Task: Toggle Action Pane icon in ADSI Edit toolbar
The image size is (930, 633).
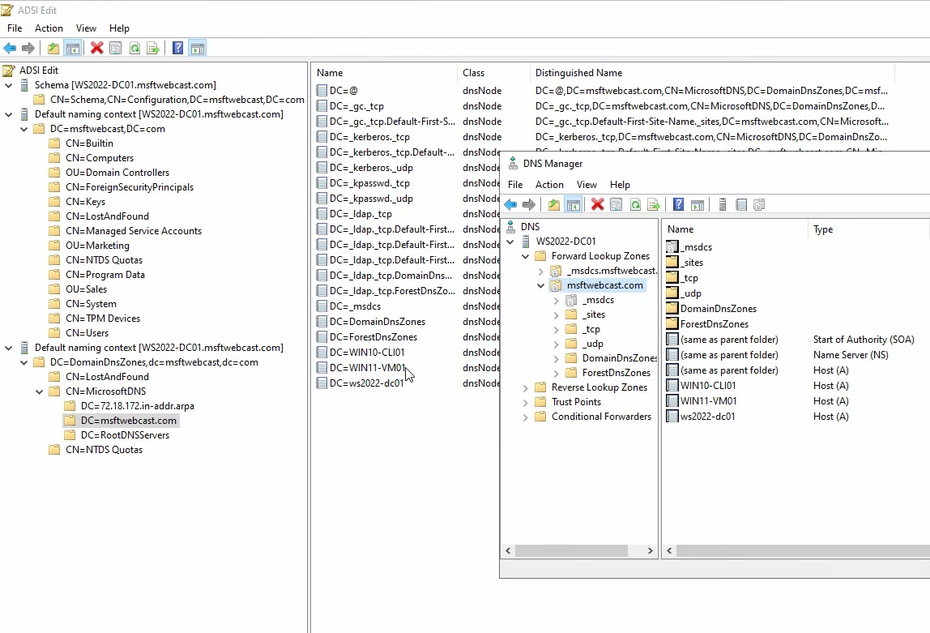Action: [x=198, y=48]
